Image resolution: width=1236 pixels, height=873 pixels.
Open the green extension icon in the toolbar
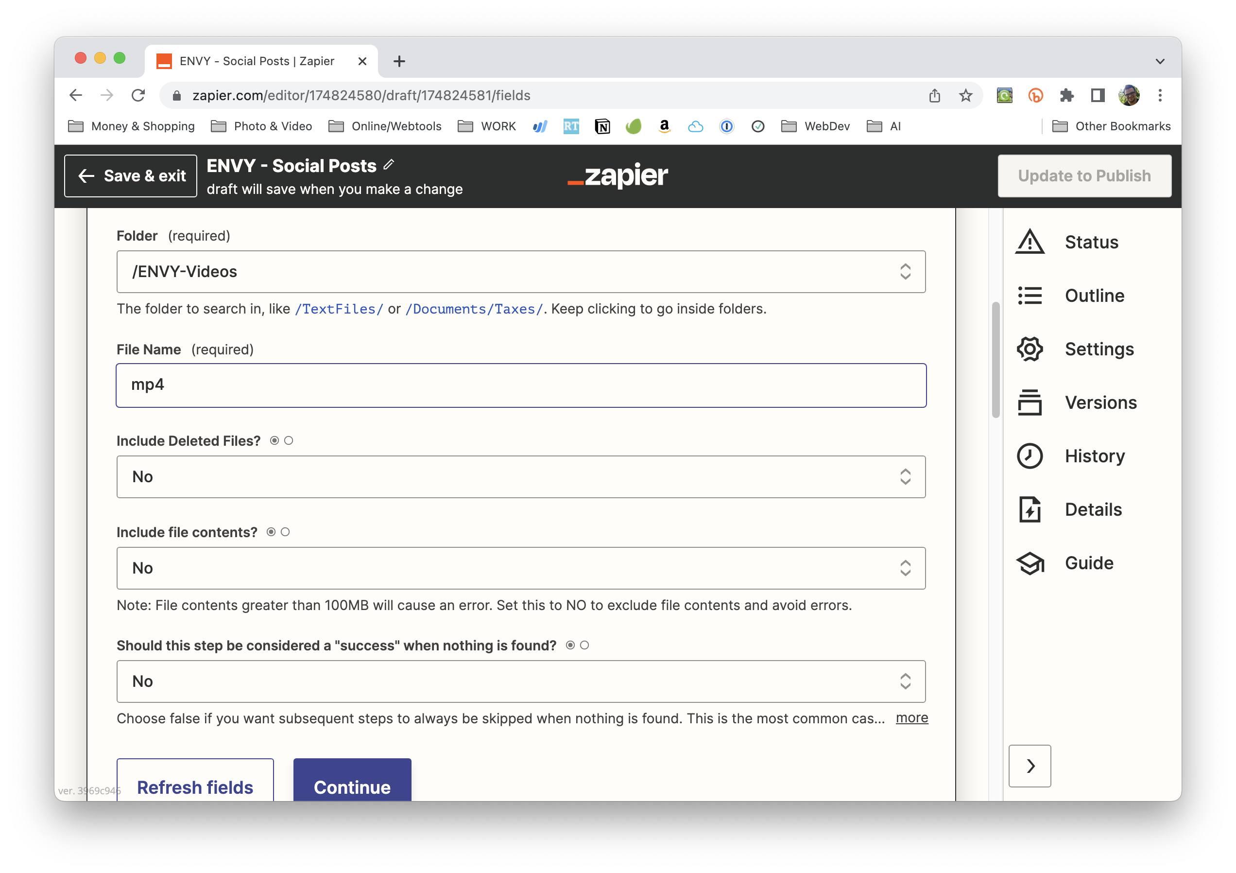point(1005,95)
